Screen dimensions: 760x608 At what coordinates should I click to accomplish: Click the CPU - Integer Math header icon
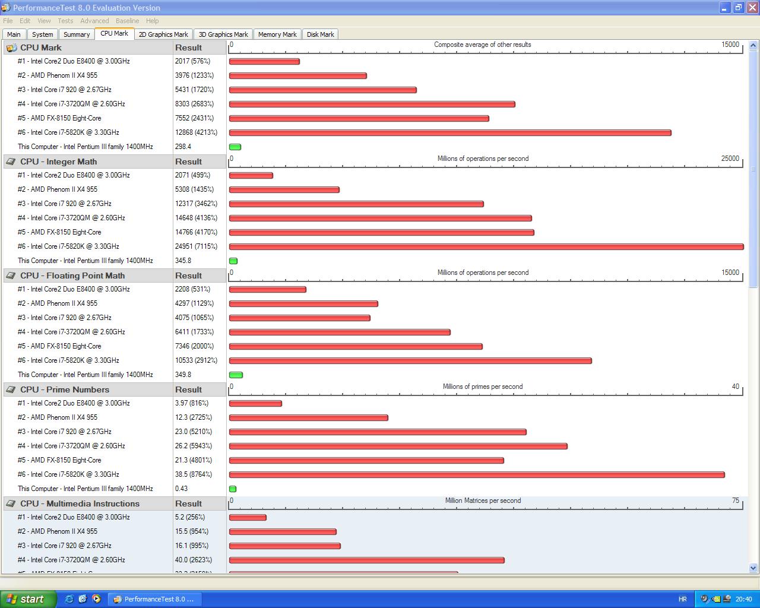(11, 161)
